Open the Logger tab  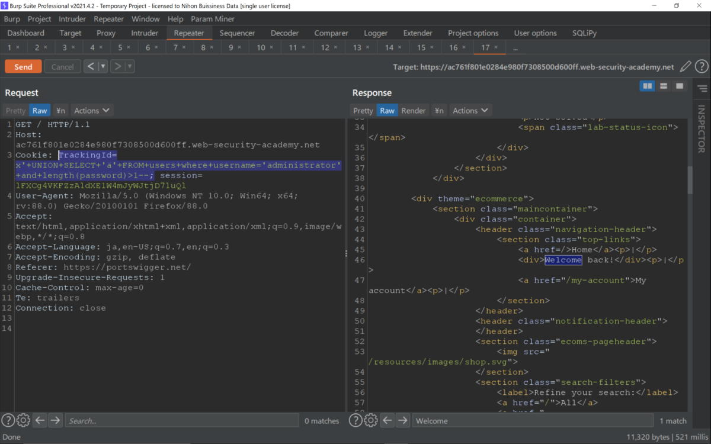click(x=376, y=33)
